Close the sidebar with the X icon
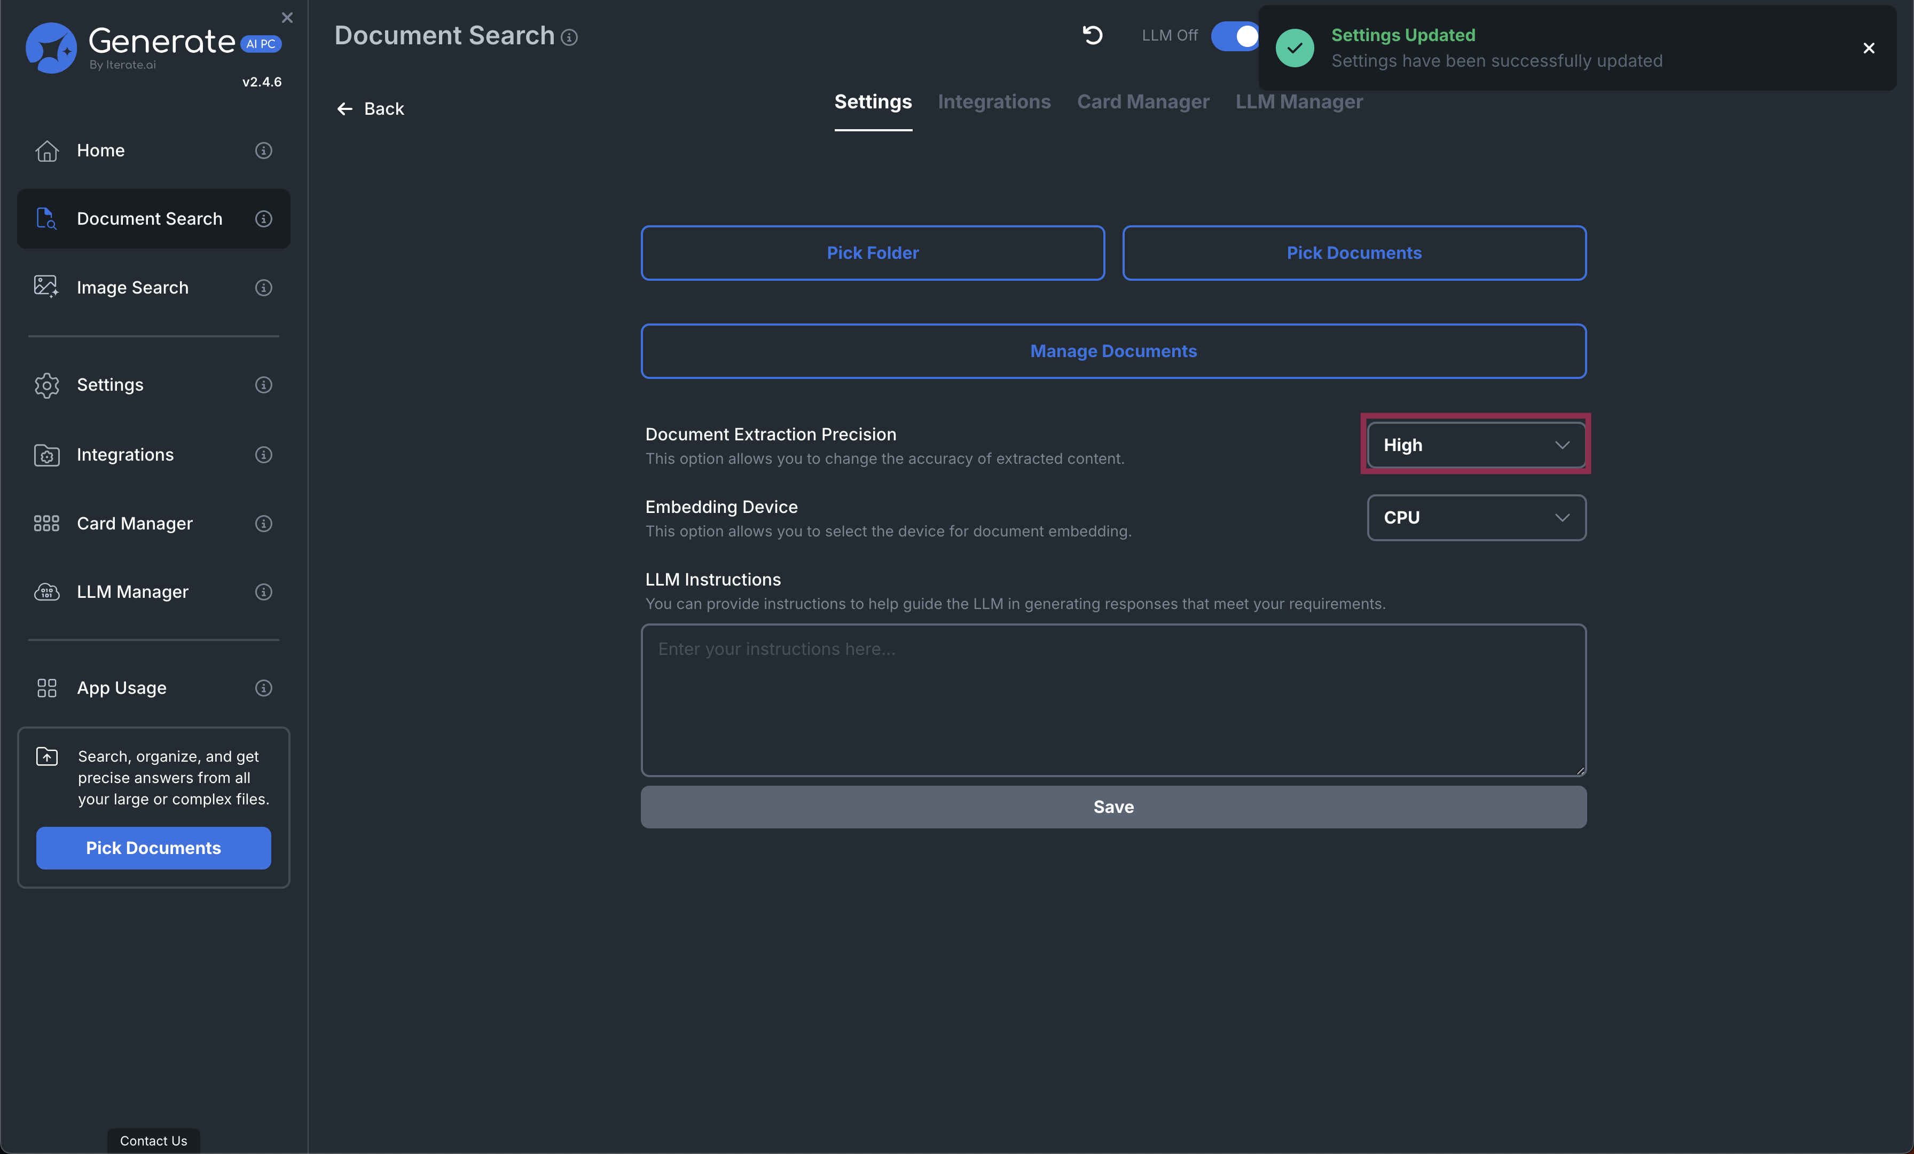This screenshot has height=1154, width=1914. pyautogui.click(x=287, y=17)
